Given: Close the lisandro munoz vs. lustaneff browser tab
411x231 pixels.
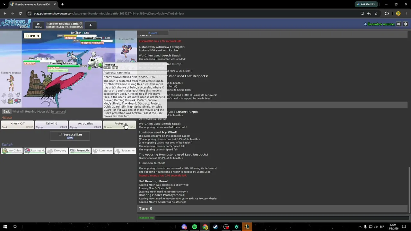Looking at the screenshot, I should click(55, 4).
